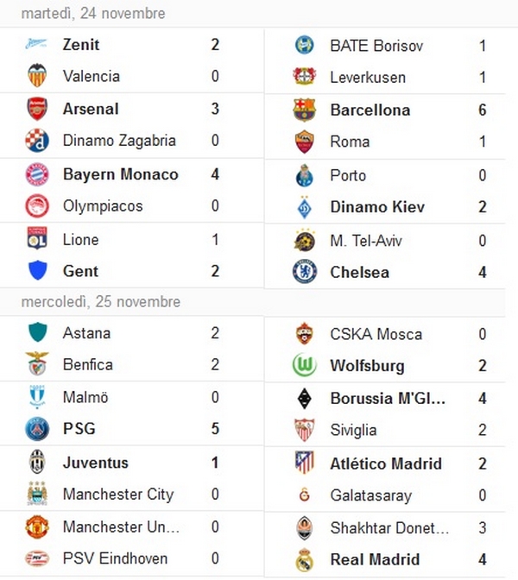Click the Roma club crest
The height and width of the screenshot is (580, 518).
[304, 142]
